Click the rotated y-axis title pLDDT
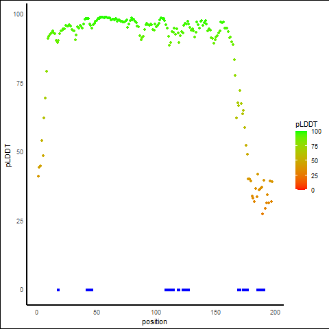The height and width of the screenshot is (329, 329). click(x=8, y=156)
